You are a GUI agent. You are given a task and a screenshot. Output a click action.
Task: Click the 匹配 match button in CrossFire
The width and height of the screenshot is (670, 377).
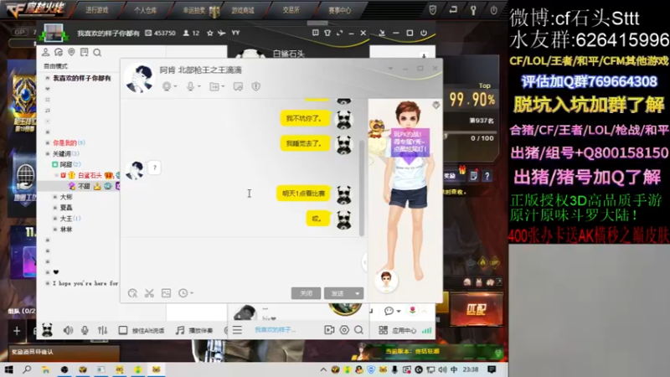[x=476, y=309]
